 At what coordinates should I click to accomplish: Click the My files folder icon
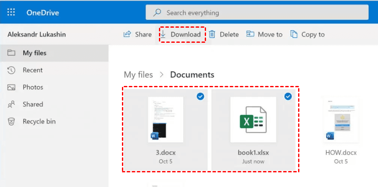(x=11, y=53)
